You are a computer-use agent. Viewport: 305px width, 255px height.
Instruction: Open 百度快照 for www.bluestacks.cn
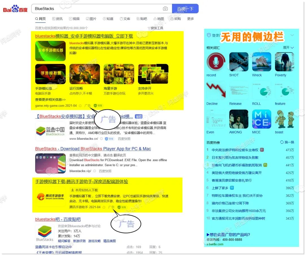tap(124, 139)
